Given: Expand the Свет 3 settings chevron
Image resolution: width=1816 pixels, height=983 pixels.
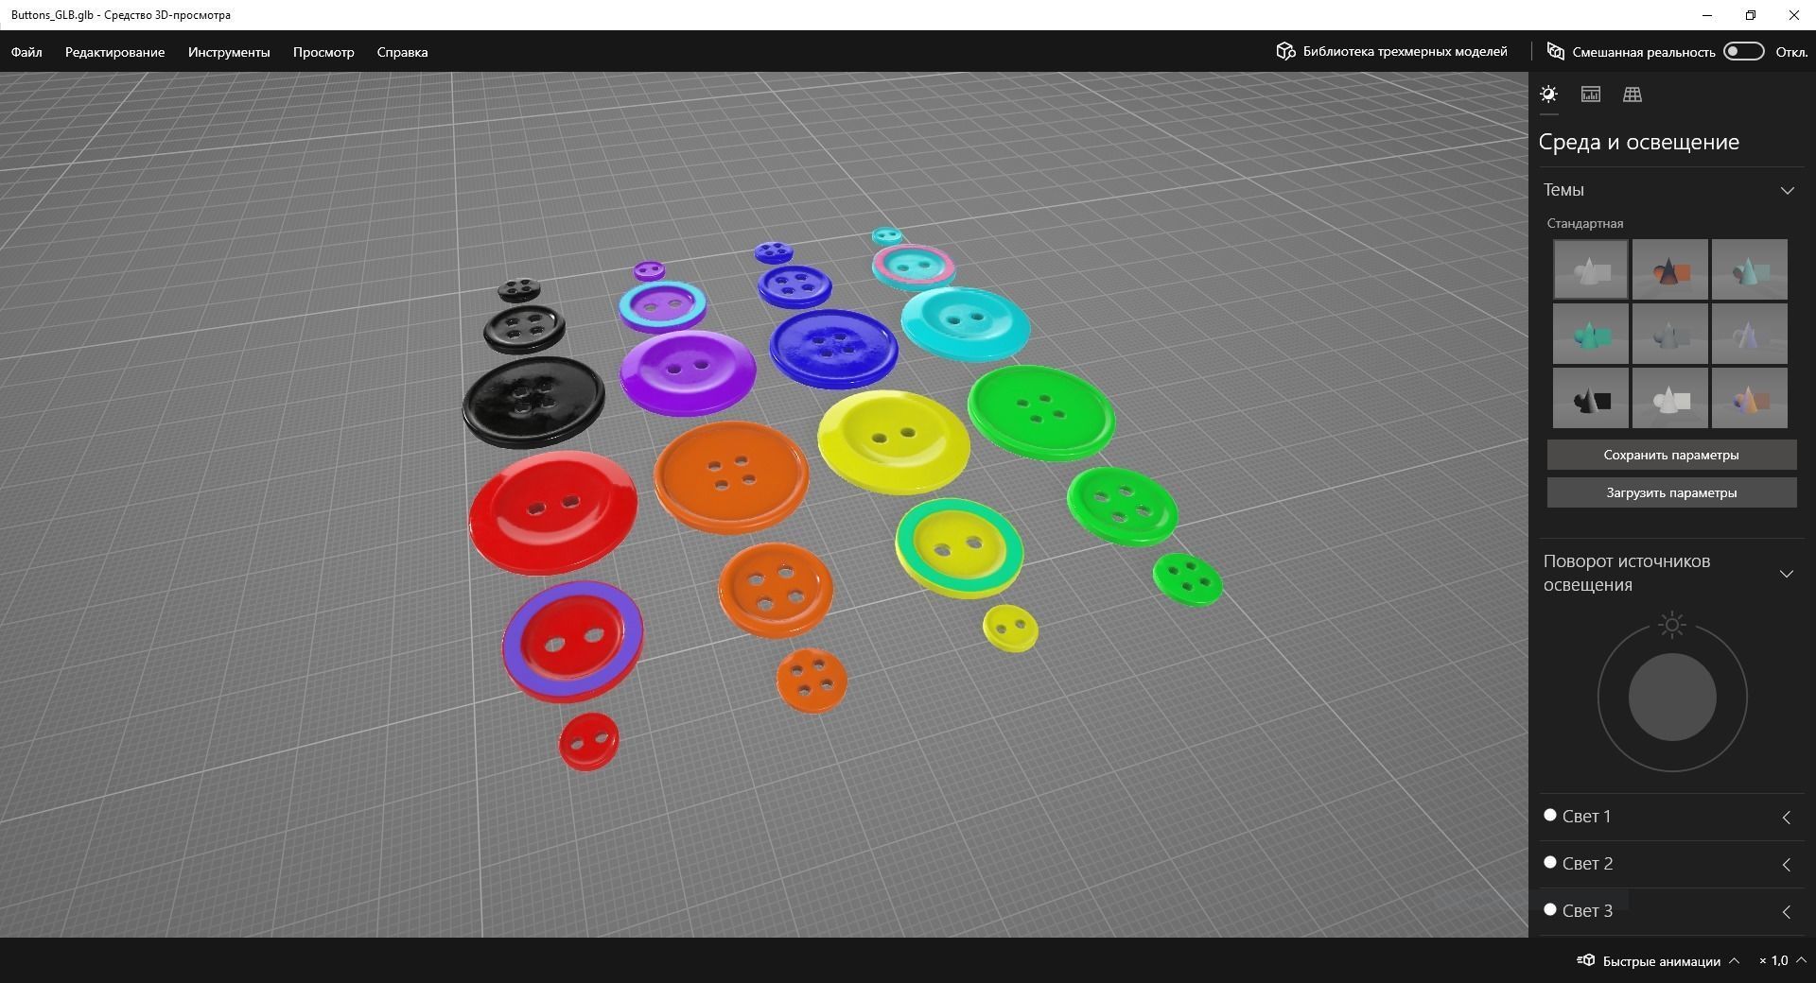Looking at the screenshot, I should pos(1787,912).
